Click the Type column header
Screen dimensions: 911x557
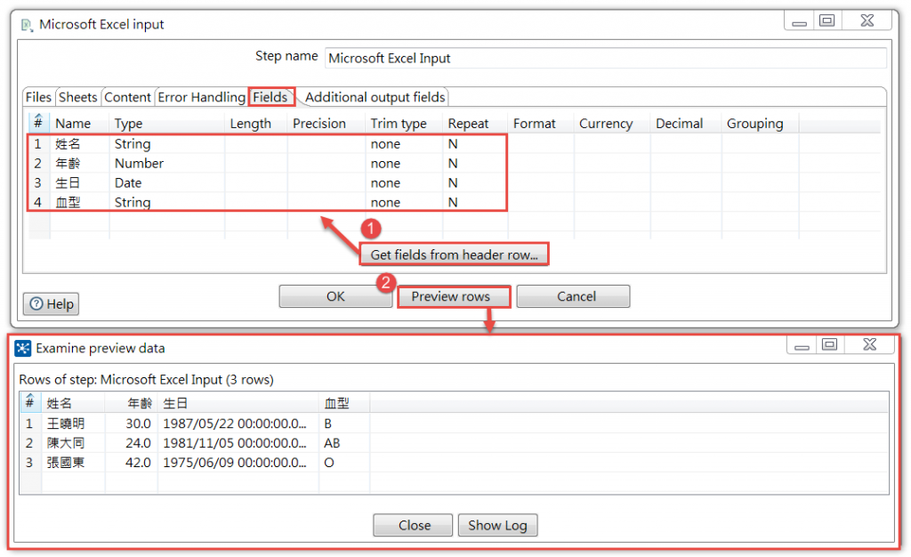[166, 124]
